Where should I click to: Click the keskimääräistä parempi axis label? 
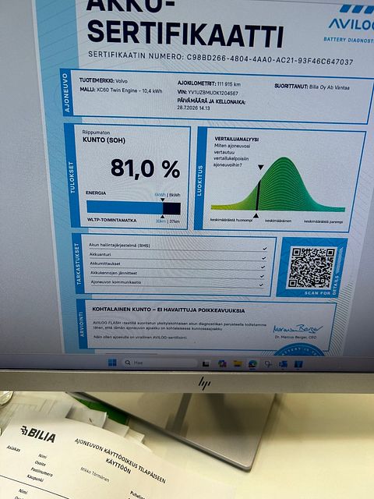pos(323,221)
